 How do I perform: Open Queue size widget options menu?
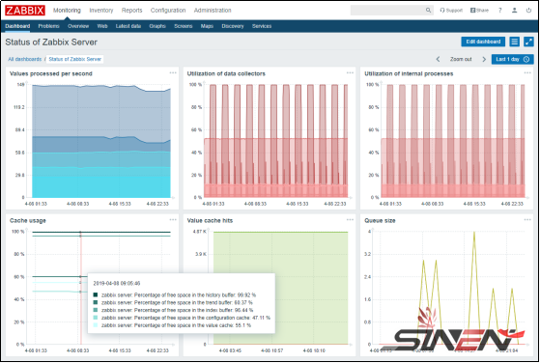(527, 219)
